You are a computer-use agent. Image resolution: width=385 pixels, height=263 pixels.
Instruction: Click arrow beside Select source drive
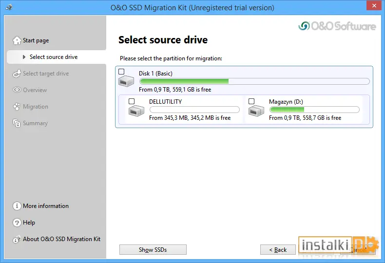point(24,57)
